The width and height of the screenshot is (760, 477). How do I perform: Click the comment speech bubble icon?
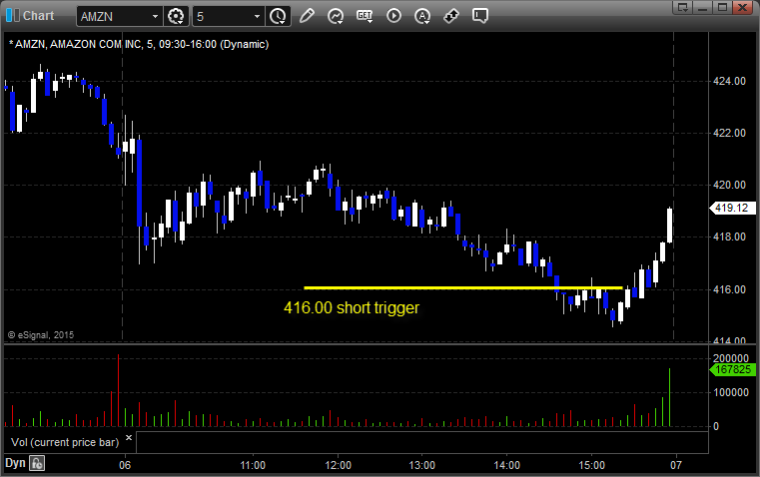(480, 16)
